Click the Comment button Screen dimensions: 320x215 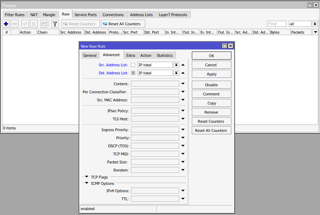click(211, 94)
